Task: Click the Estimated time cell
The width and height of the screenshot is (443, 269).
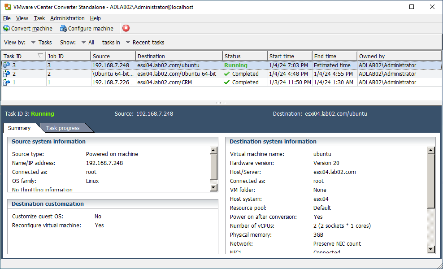Action: click(x=334, y=65)
